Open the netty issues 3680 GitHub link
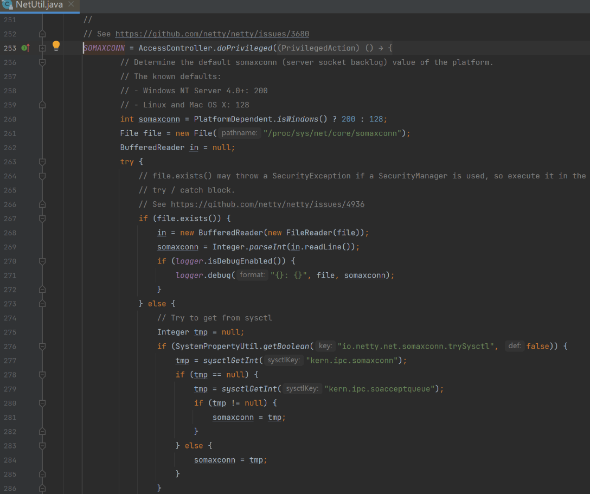Viewport: 590px width, 494px height. pyautogui.click(x=212, y=34)
